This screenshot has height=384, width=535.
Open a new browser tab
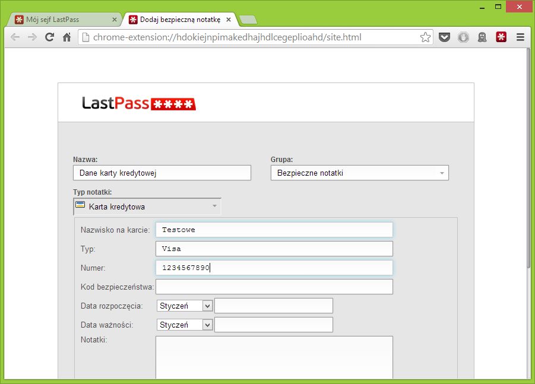(x=248, y=20)
